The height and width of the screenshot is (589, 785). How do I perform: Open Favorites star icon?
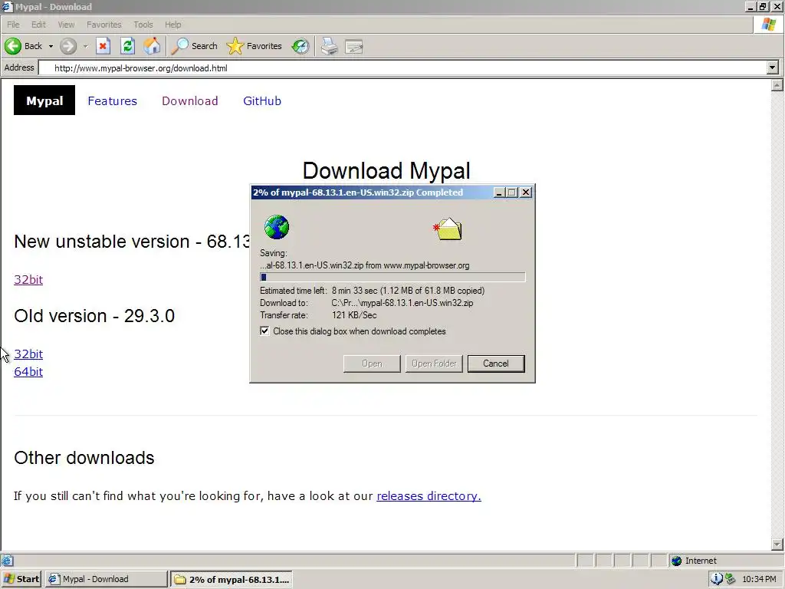pos(235,46)
